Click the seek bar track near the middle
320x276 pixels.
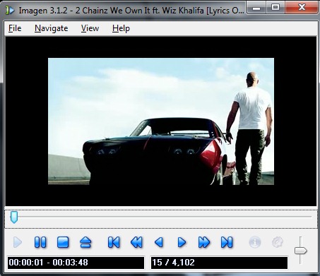(x=160, y=217)
